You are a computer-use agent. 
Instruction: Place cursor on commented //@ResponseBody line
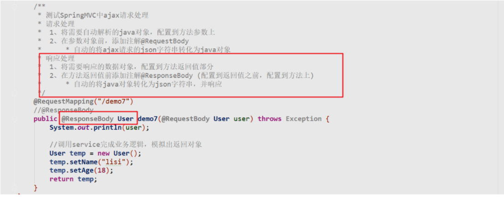pyautogui.click(x=63, y=110)
